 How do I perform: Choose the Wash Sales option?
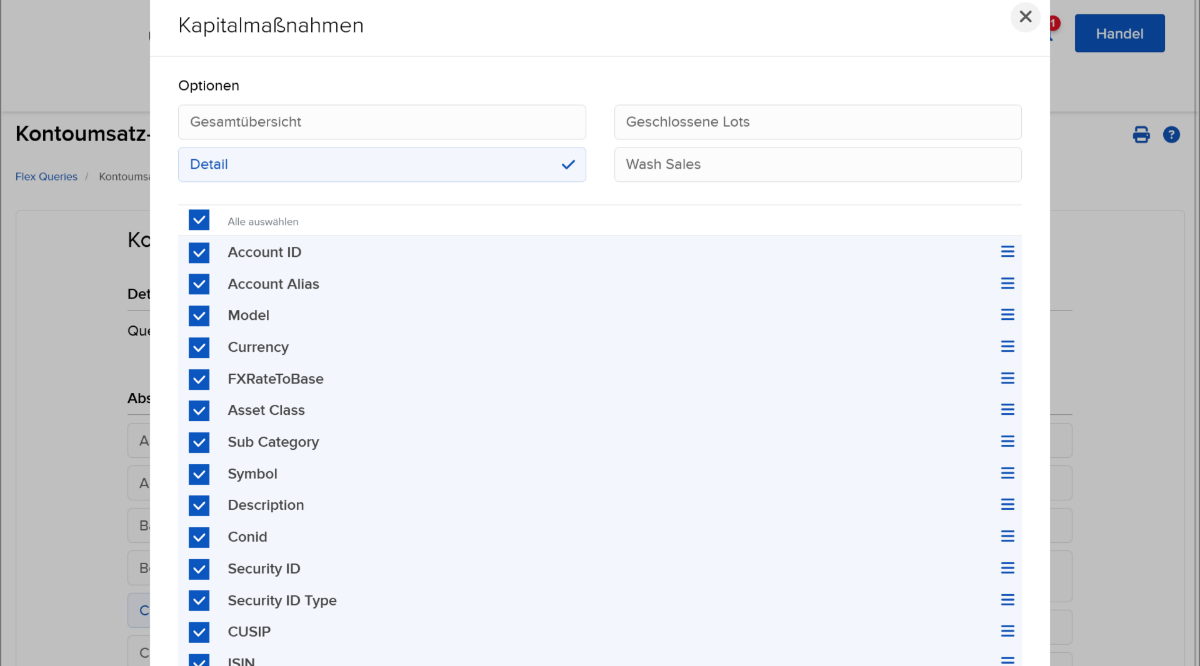point(817,165)
